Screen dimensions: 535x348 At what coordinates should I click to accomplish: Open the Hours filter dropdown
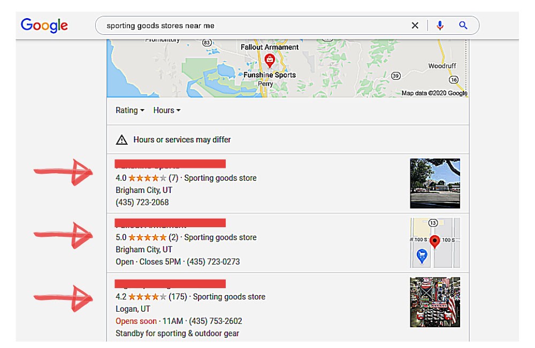tap(166, 110)
